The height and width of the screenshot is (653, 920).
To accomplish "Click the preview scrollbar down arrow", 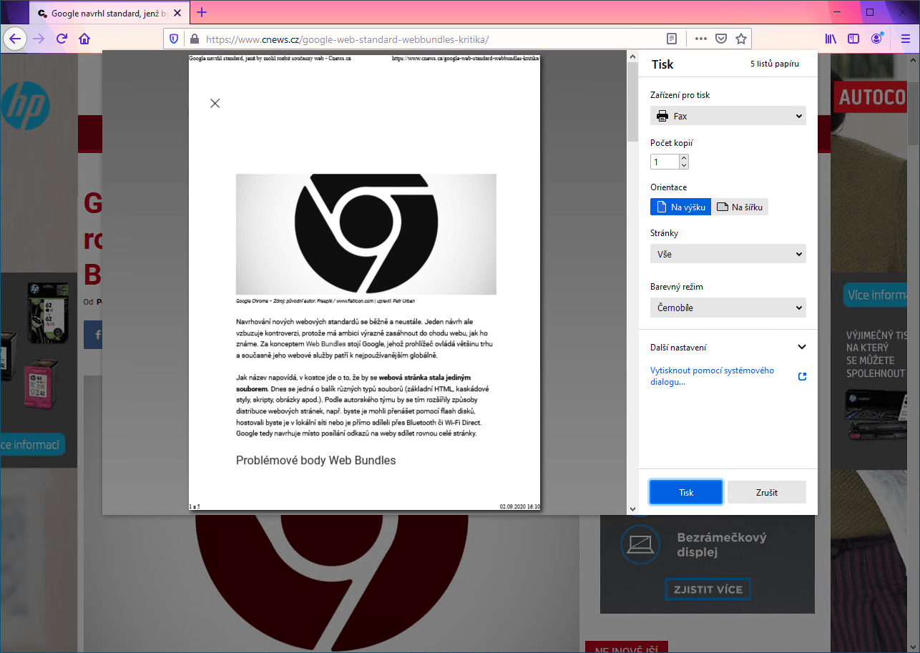I will pyautogui.click(x=632, y=509).
